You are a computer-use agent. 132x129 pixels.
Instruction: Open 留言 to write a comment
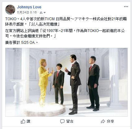click(x=67, y=121)
